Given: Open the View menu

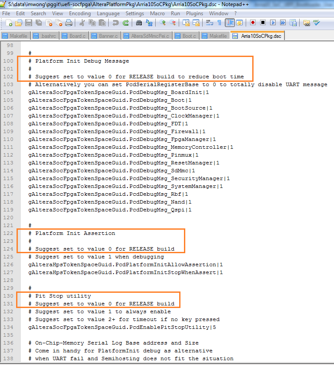Looking at the screenshot, I should coord(57,13).
